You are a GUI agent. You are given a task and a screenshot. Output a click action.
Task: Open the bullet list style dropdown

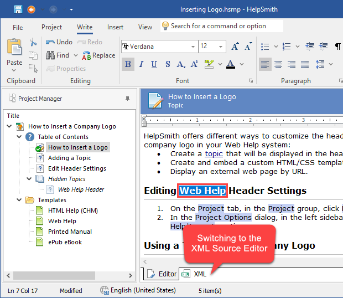pyautogui.click(x=276, y=47)
